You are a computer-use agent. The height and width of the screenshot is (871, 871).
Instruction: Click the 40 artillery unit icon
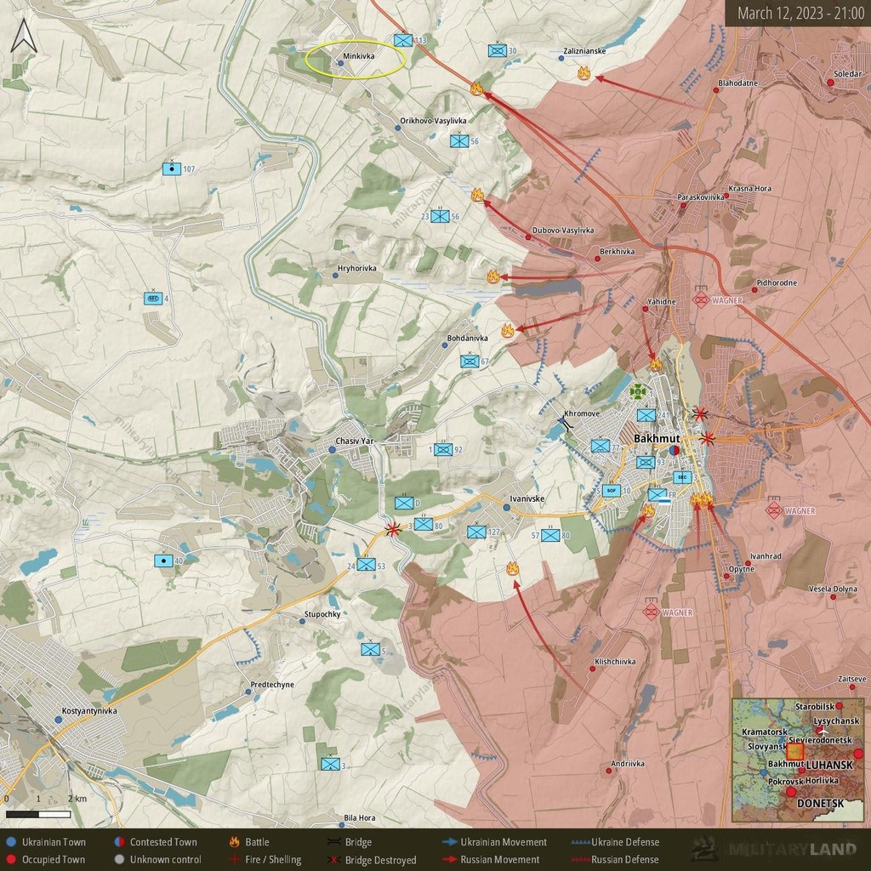point(163,561)
